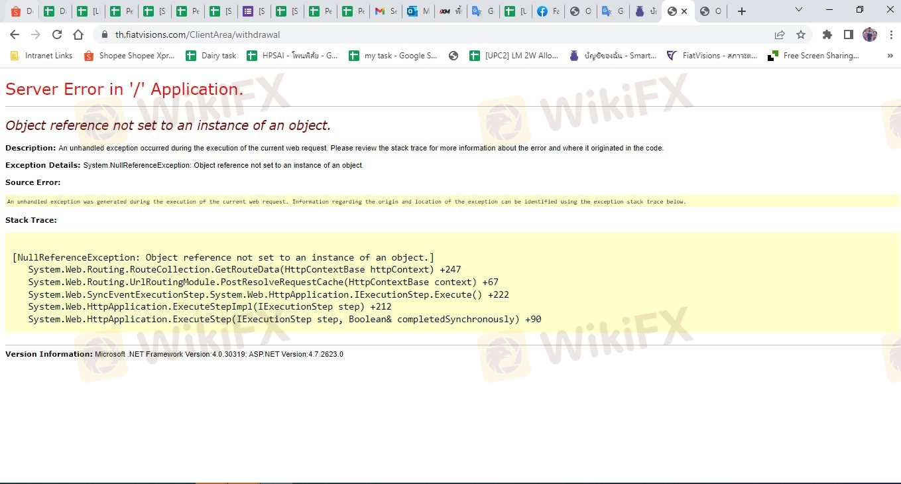This screenshot has width=901, height=484.
Task: Open the Chrome profile avatar
Action: coord(869,34)
